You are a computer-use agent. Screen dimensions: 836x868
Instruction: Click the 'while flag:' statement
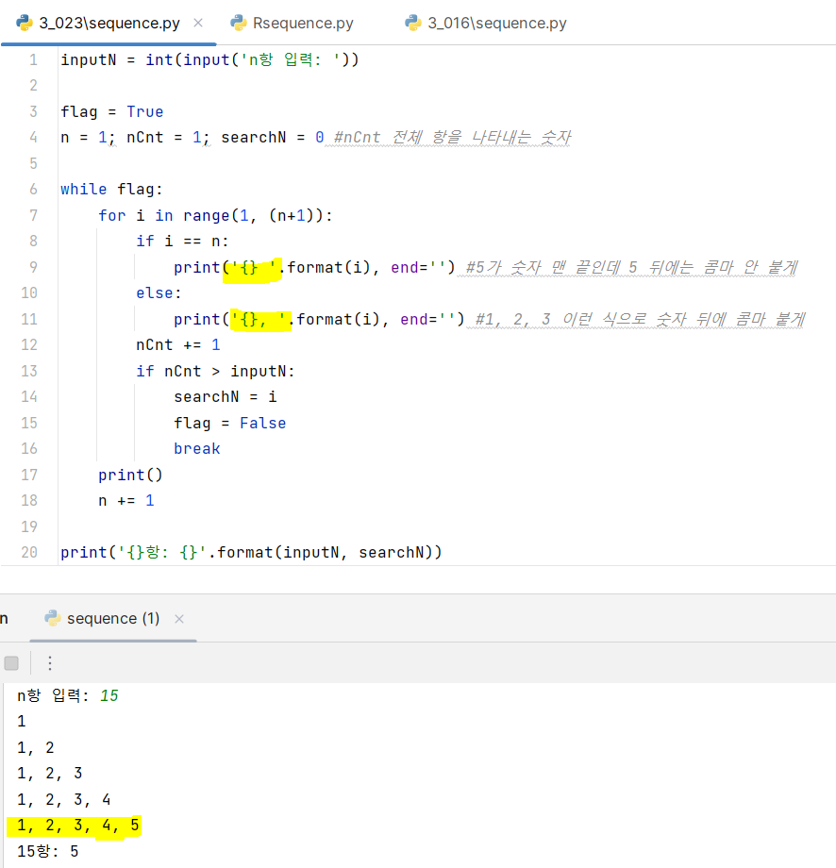click(111, 190)
